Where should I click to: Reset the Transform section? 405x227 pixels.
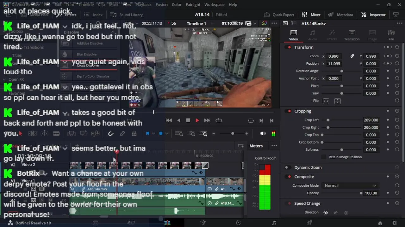tap(397, 47)
